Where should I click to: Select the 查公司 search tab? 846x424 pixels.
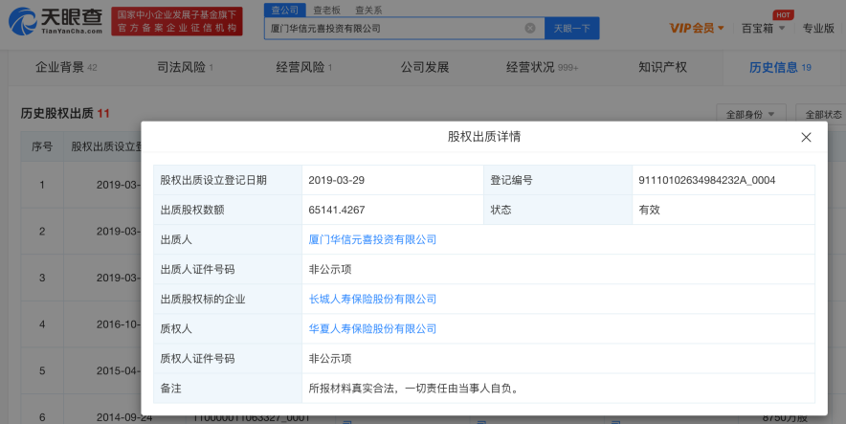(x=285, y=10)
